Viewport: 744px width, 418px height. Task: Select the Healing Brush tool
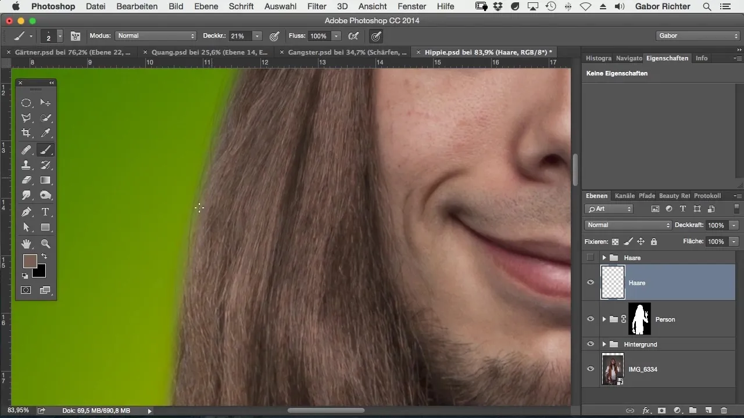[x=26, y=150]
